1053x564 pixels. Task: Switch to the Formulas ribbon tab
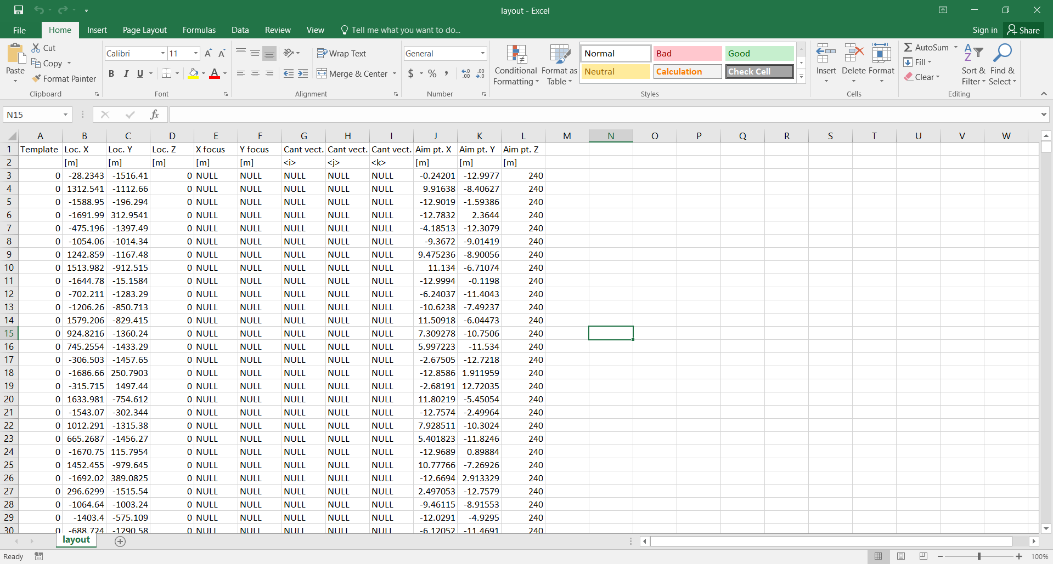[x=199, y=30]
